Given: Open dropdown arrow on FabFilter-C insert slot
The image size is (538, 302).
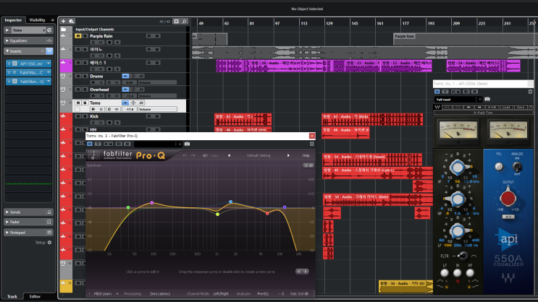Looking at the screenshot, I should point(49,72).
